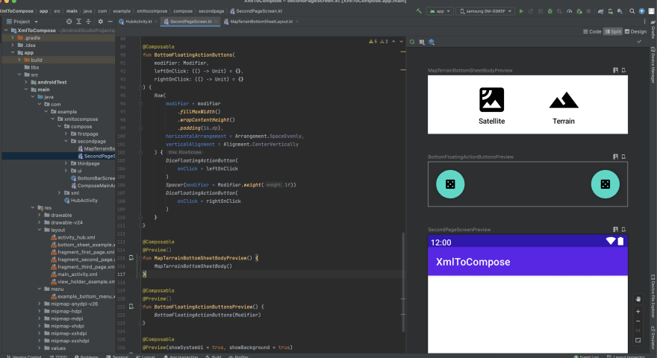657x358 pixels.
Task: Expand the drawable folder
Action: click(40, 216)
